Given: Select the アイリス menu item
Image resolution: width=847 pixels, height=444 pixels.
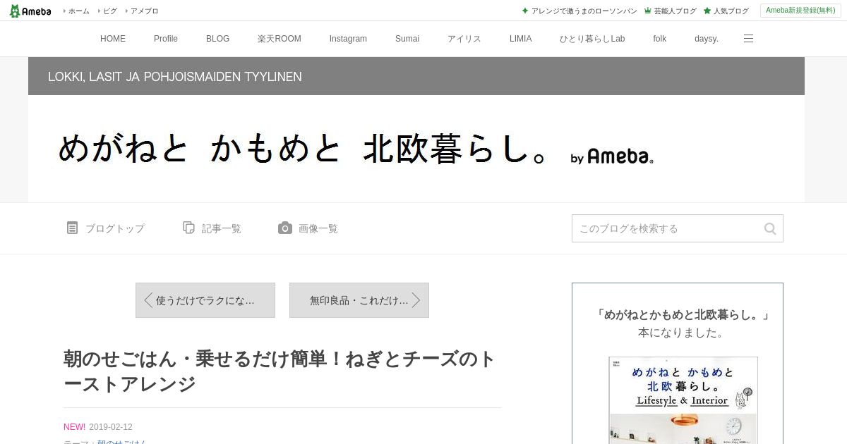Looking at the screenshot, I should point(464,39).
